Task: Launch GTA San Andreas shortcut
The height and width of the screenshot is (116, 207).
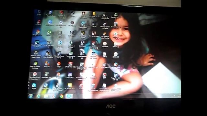Action: [94, 34]
